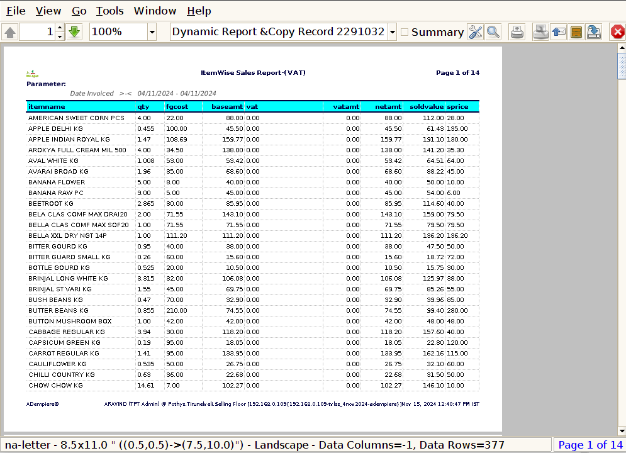Viewport: 626px width, 453px height.
Task: Click the 'Page 1 of 14' page header
Action: [x=457, y=72]
